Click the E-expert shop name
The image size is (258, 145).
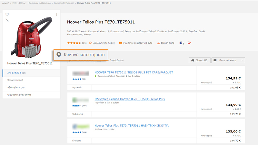coord(76,140)
